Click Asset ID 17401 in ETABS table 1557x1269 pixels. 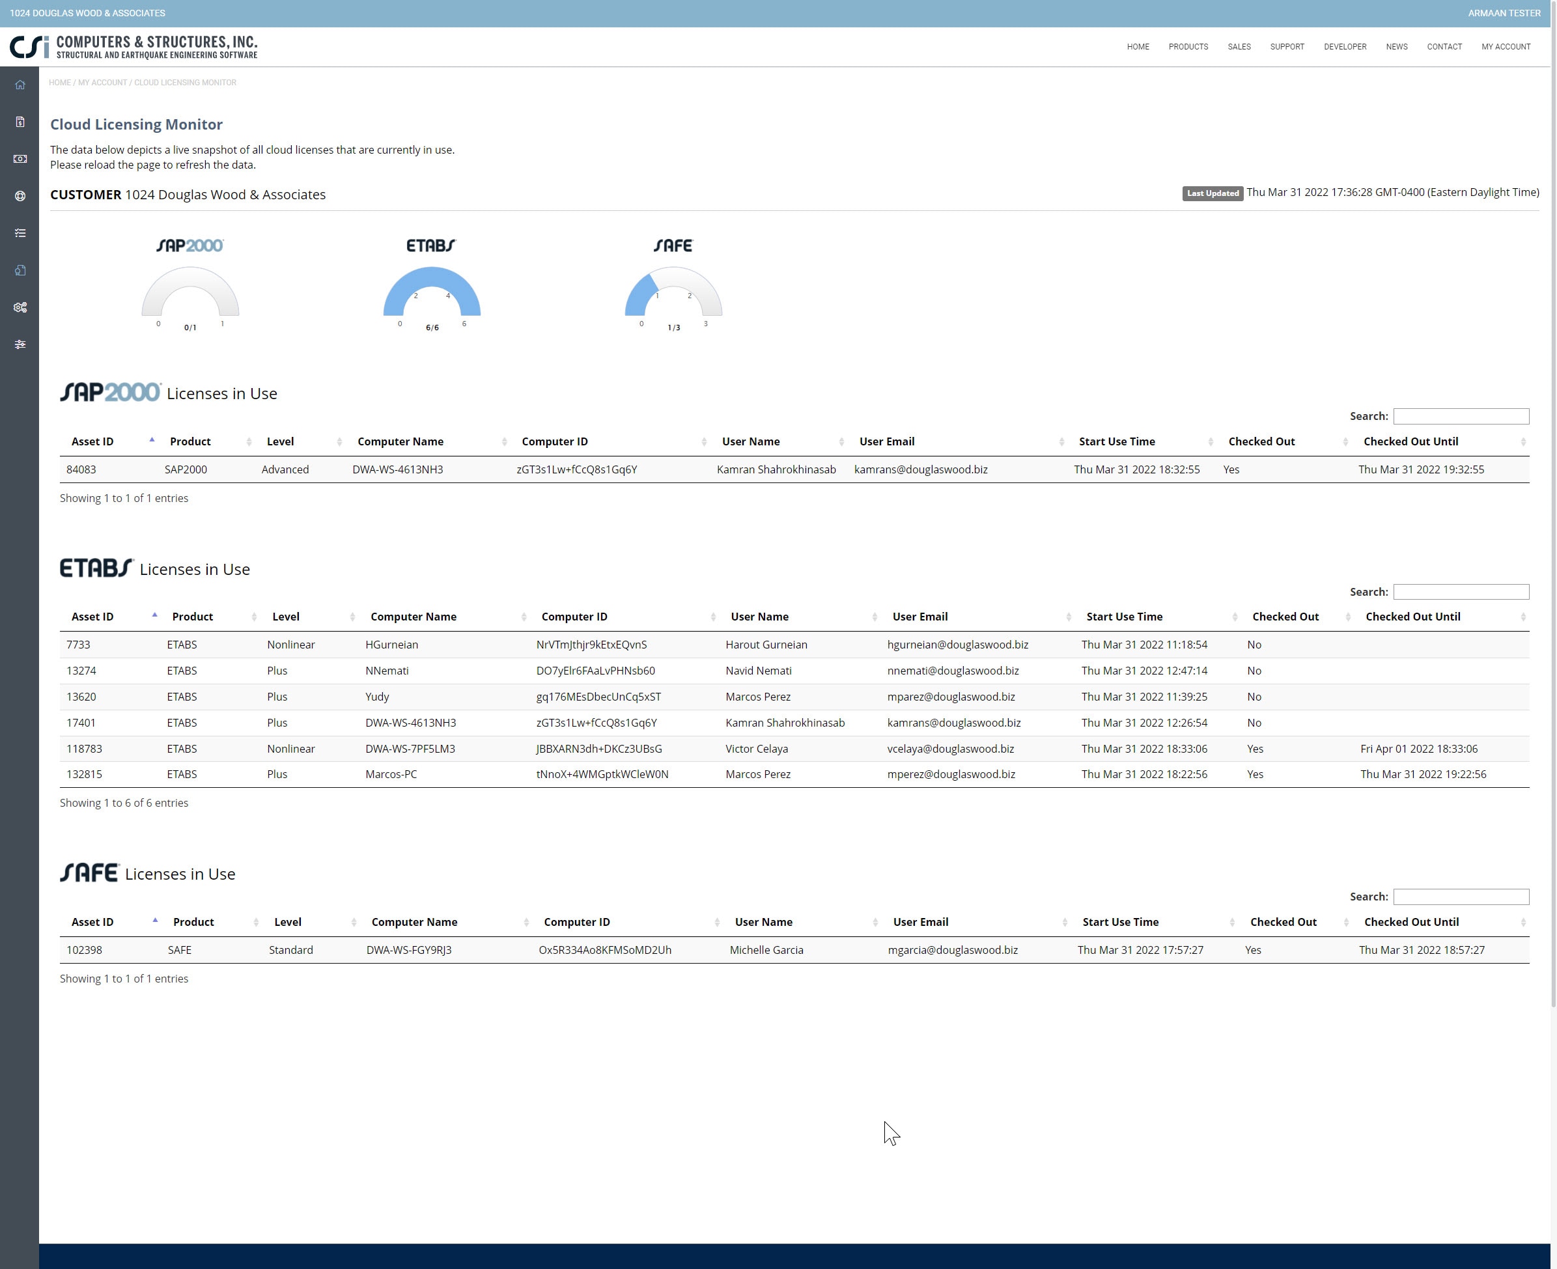click(x=80, y=723)
